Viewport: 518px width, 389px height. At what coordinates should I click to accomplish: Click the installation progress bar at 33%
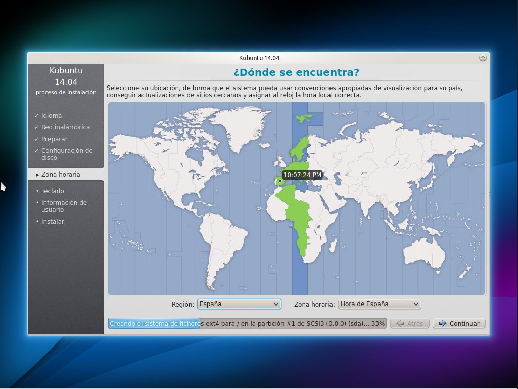[x=247, y=323]
